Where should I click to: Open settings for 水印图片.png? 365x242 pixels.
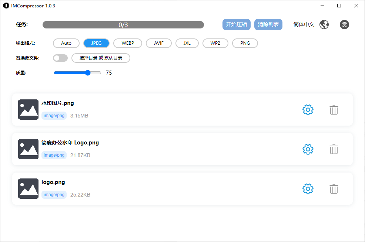coord(308,110)
